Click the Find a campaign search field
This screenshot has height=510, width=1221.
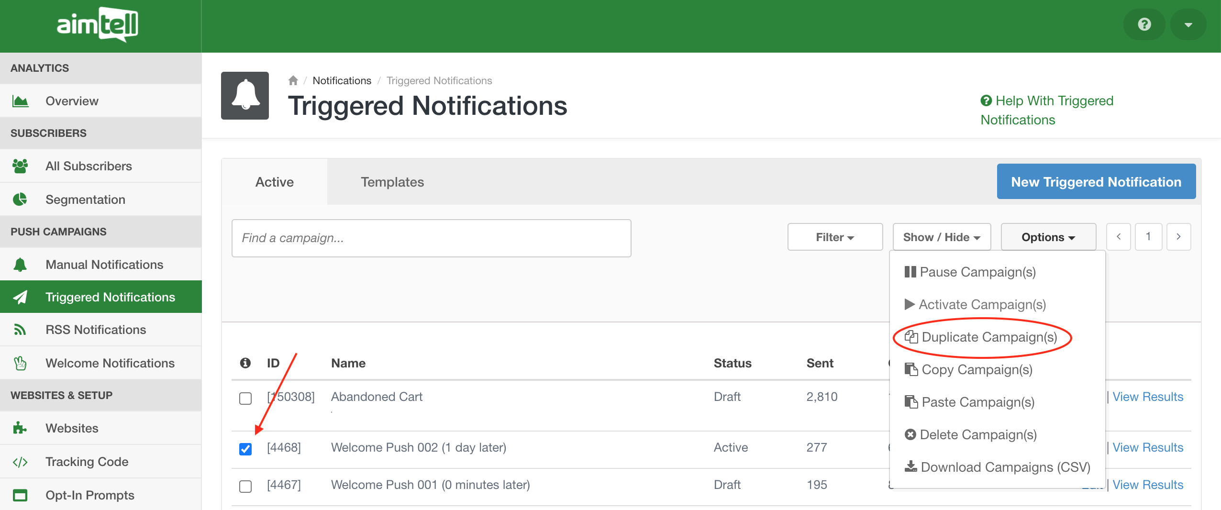[431, 238]
